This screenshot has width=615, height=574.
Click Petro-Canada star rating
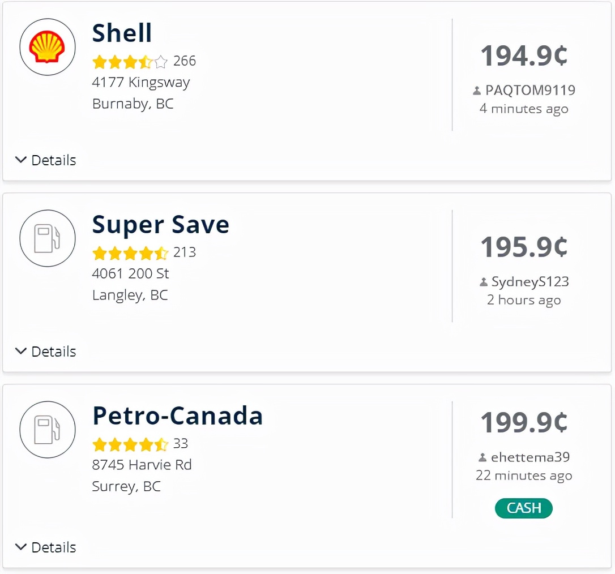[130, 444]
